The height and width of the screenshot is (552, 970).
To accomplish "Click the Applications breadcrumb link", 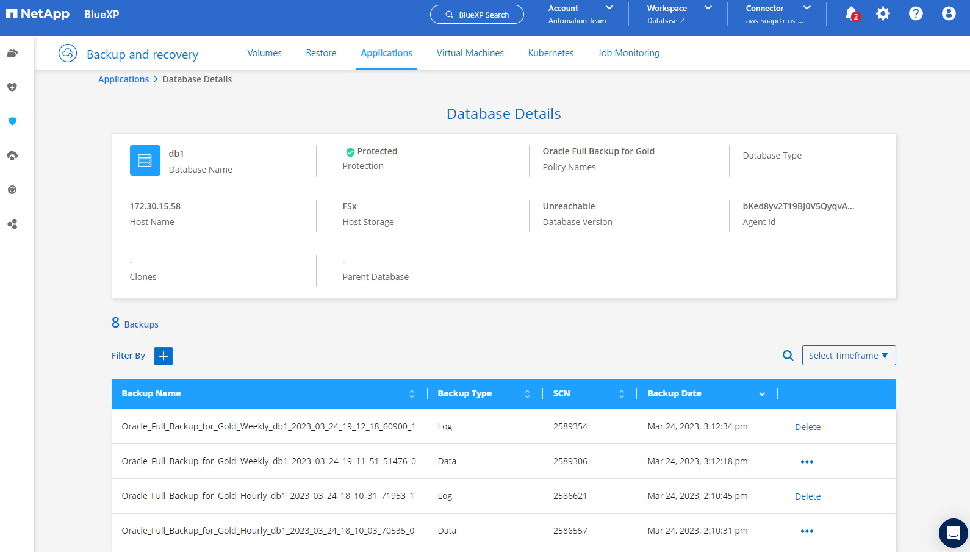I will coord(123,79).
